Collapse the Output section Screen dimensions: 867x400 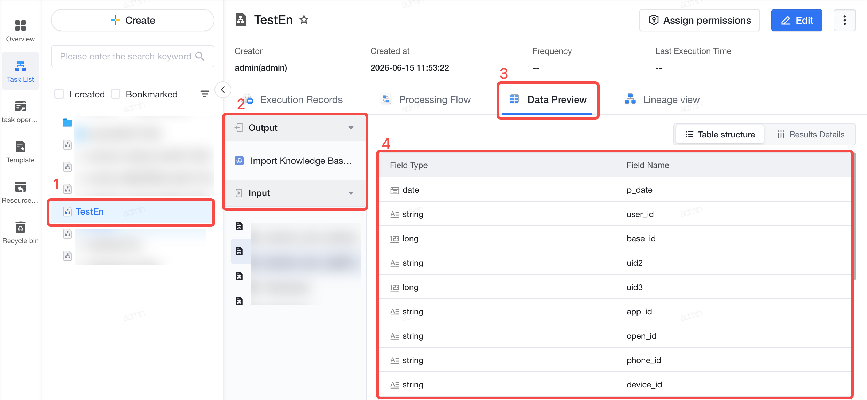click(351, 128)
